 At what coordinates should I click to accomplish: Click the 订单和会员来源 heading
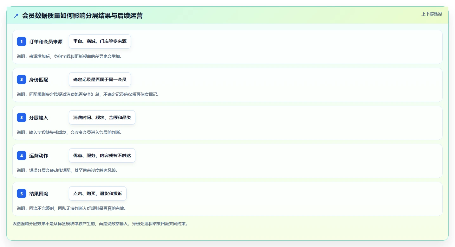(x=46, y=41)
